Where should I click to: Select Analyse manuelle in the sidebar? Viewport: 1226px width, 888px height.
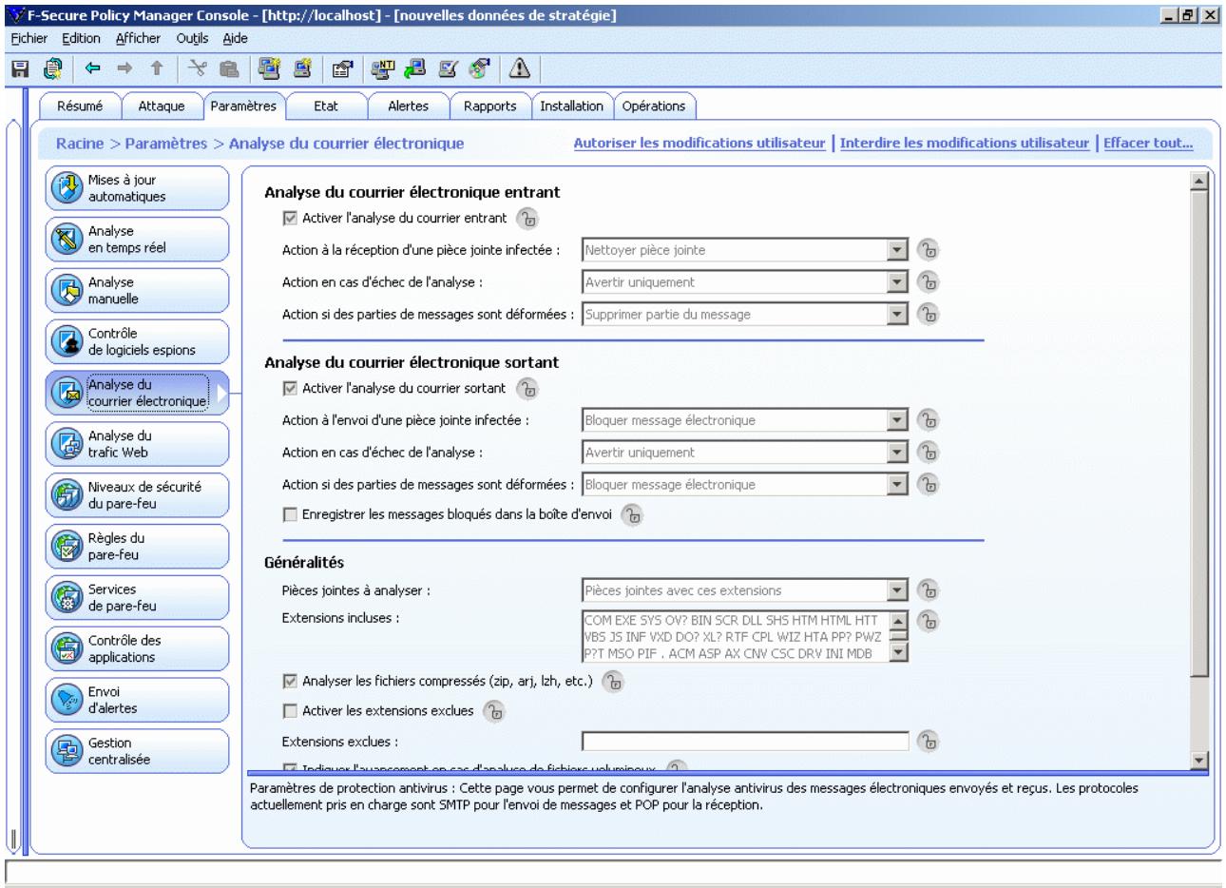tap(138, 291)
